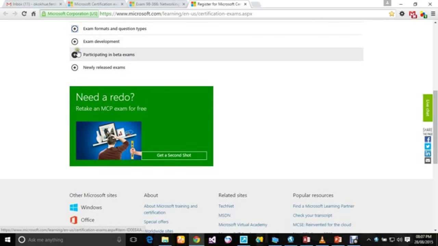Close the Exam 98-366 tab
This screenshot has height=246, width=438.
click(183, 4)
